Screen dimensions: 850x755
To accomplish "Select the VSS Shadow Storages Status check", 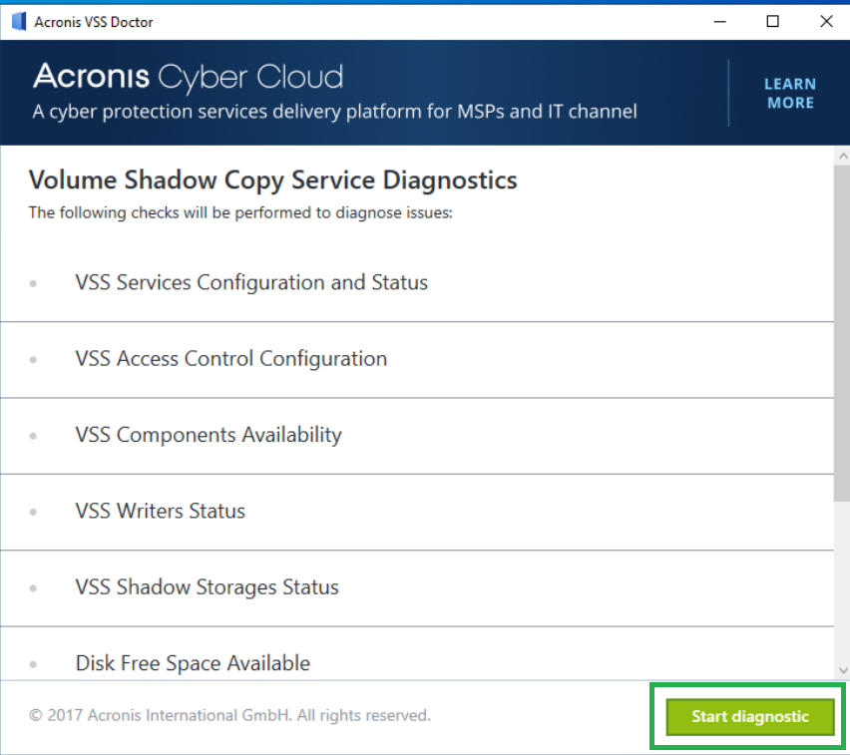I will 207,587.
